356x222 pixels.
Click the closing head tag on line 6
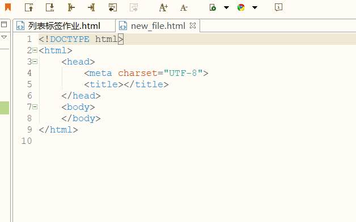tap(81, 96)
